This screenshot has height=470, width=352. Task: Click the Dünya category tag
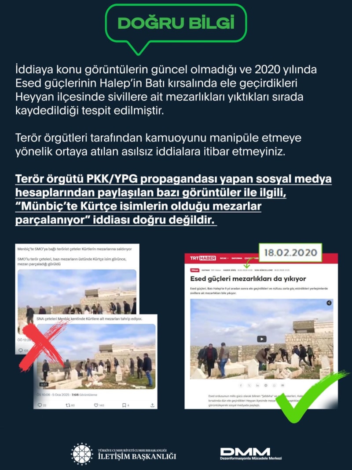pyautogui.click(x=194, y=270)
